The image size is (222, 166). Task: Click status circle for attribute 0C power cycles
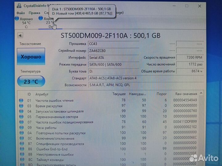(x=21, y=138)
